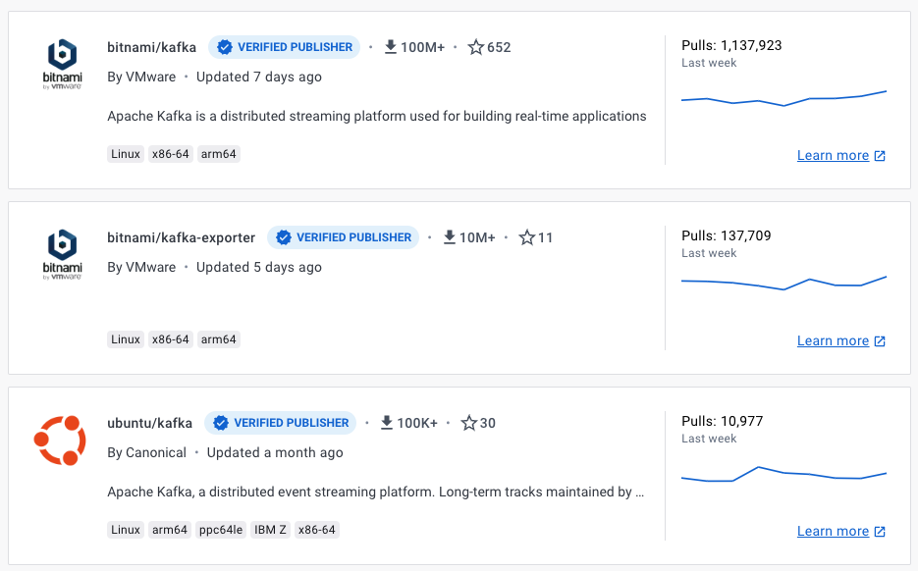Click the verified checkmark icon next to bitnami/kafka
This screenshot has width=918, height=571.
pos(224,47)
